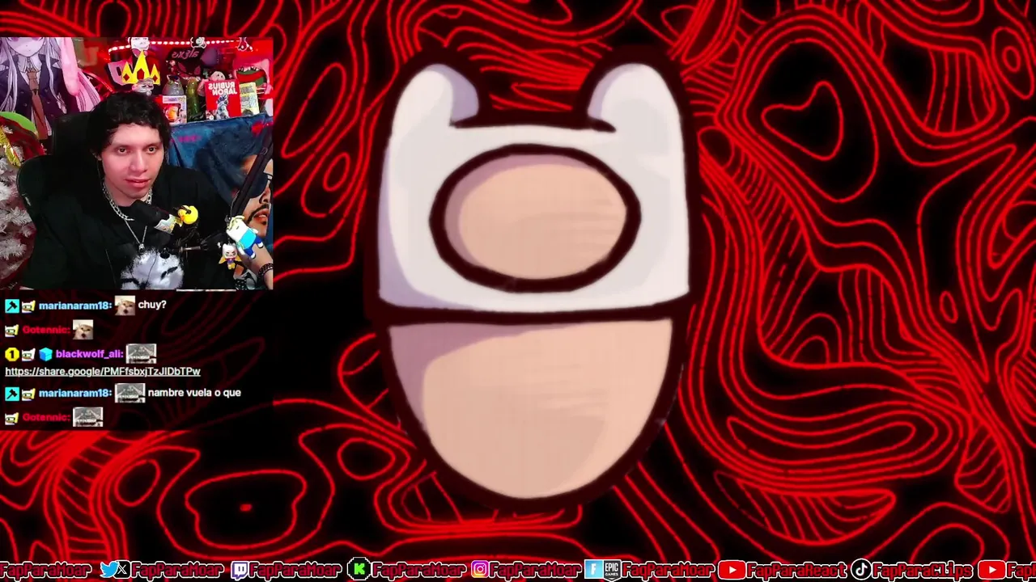Click FapParaMoar text next to Instagram icon

[535, 570]
